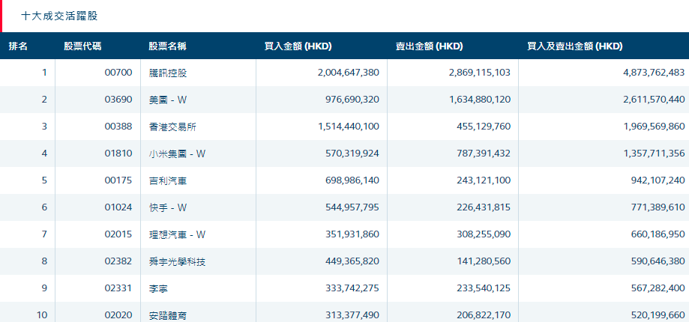Click buy amount 2,004,647,380
The image size is (689, 322).
(x=348, y=73)
